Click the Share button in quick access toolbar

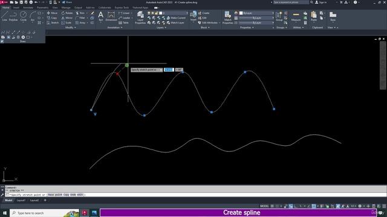click(67, 2)
